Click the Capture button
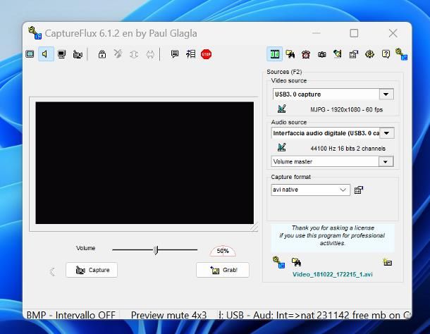This screenshot has width=430, height=334. pyautogui.click(x=92, y=270)
